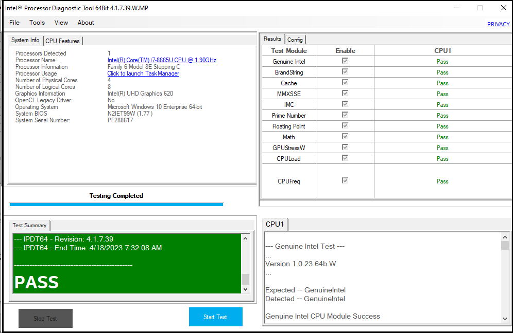The width and height of the screenshot is (513, 333).
Task: Click the Start Test button
Action: [216, 317]
